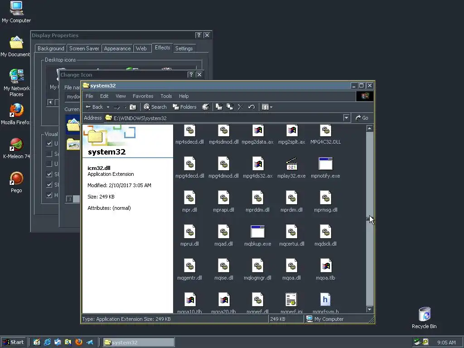The image size is (464, 348).
Task: Toggle the last checked Visual effects checkbox
Action: (49, 195)
